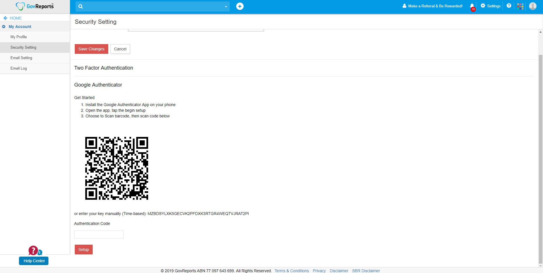Viewport: 543px width, 273px height.
Task: Click the red Setup button
Action: coord(84,250)
